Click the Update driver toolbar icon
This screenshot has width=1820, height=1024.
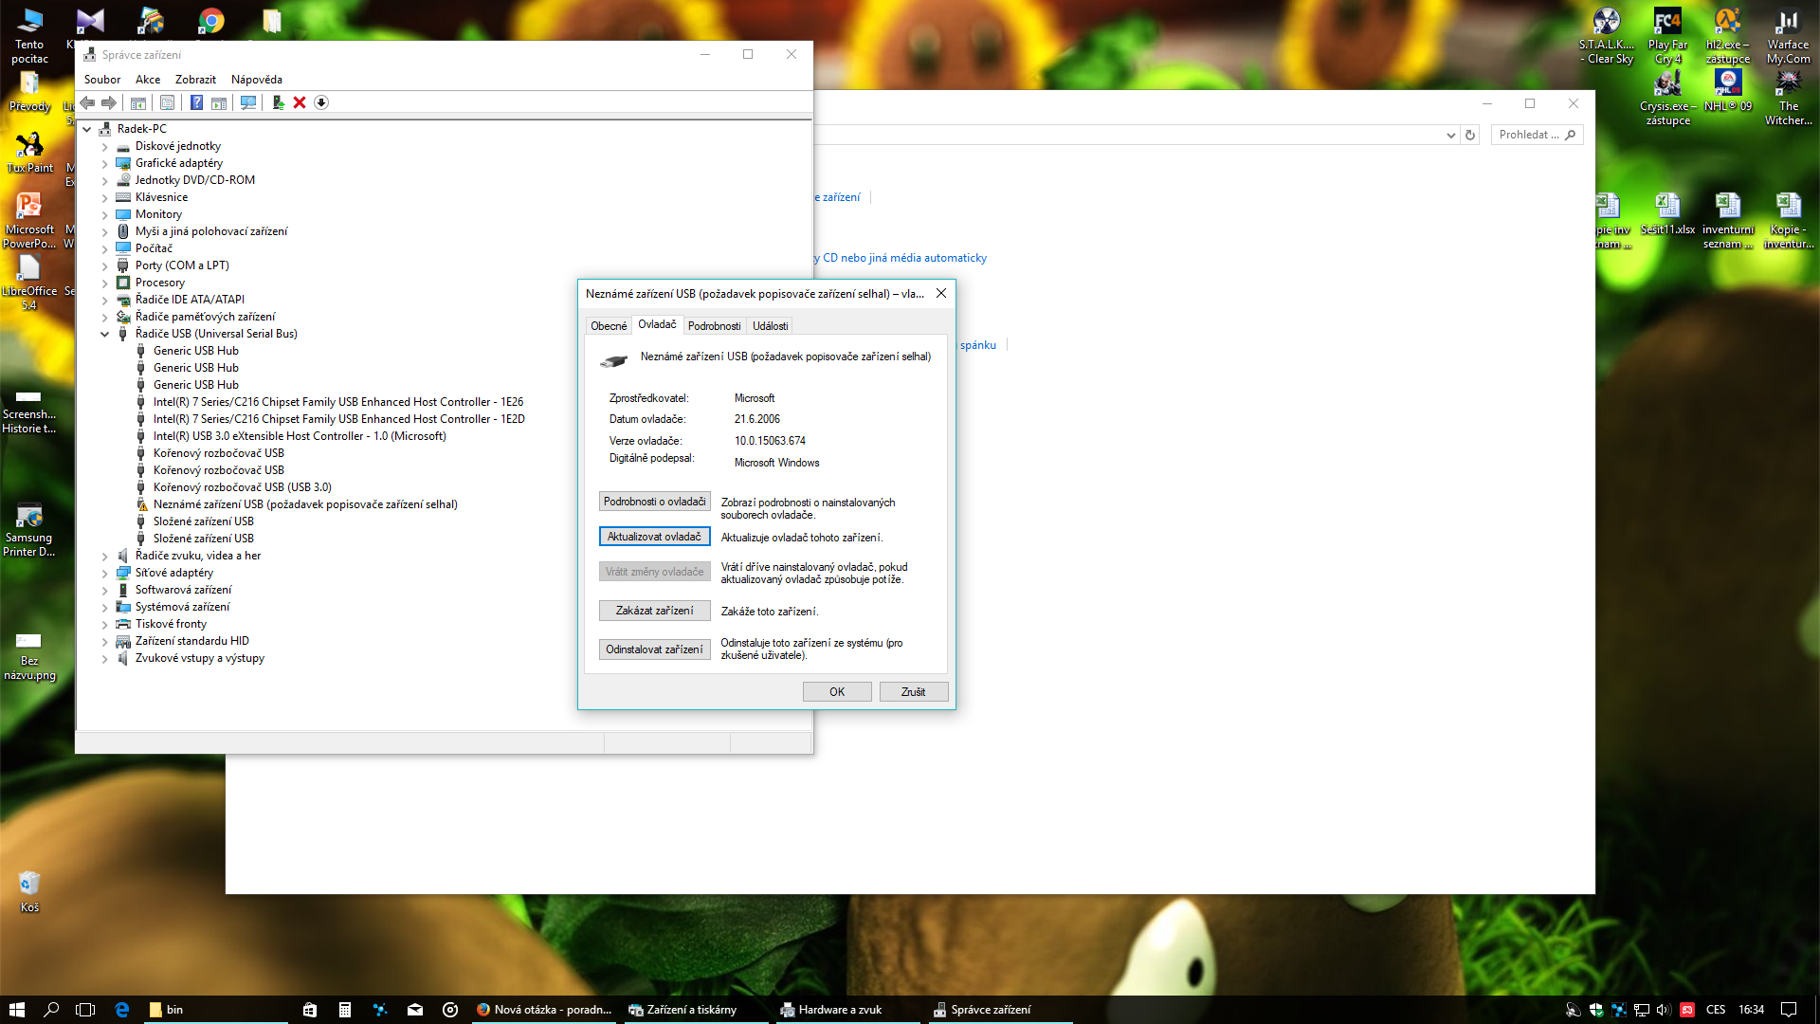click(x=278, y=102)
